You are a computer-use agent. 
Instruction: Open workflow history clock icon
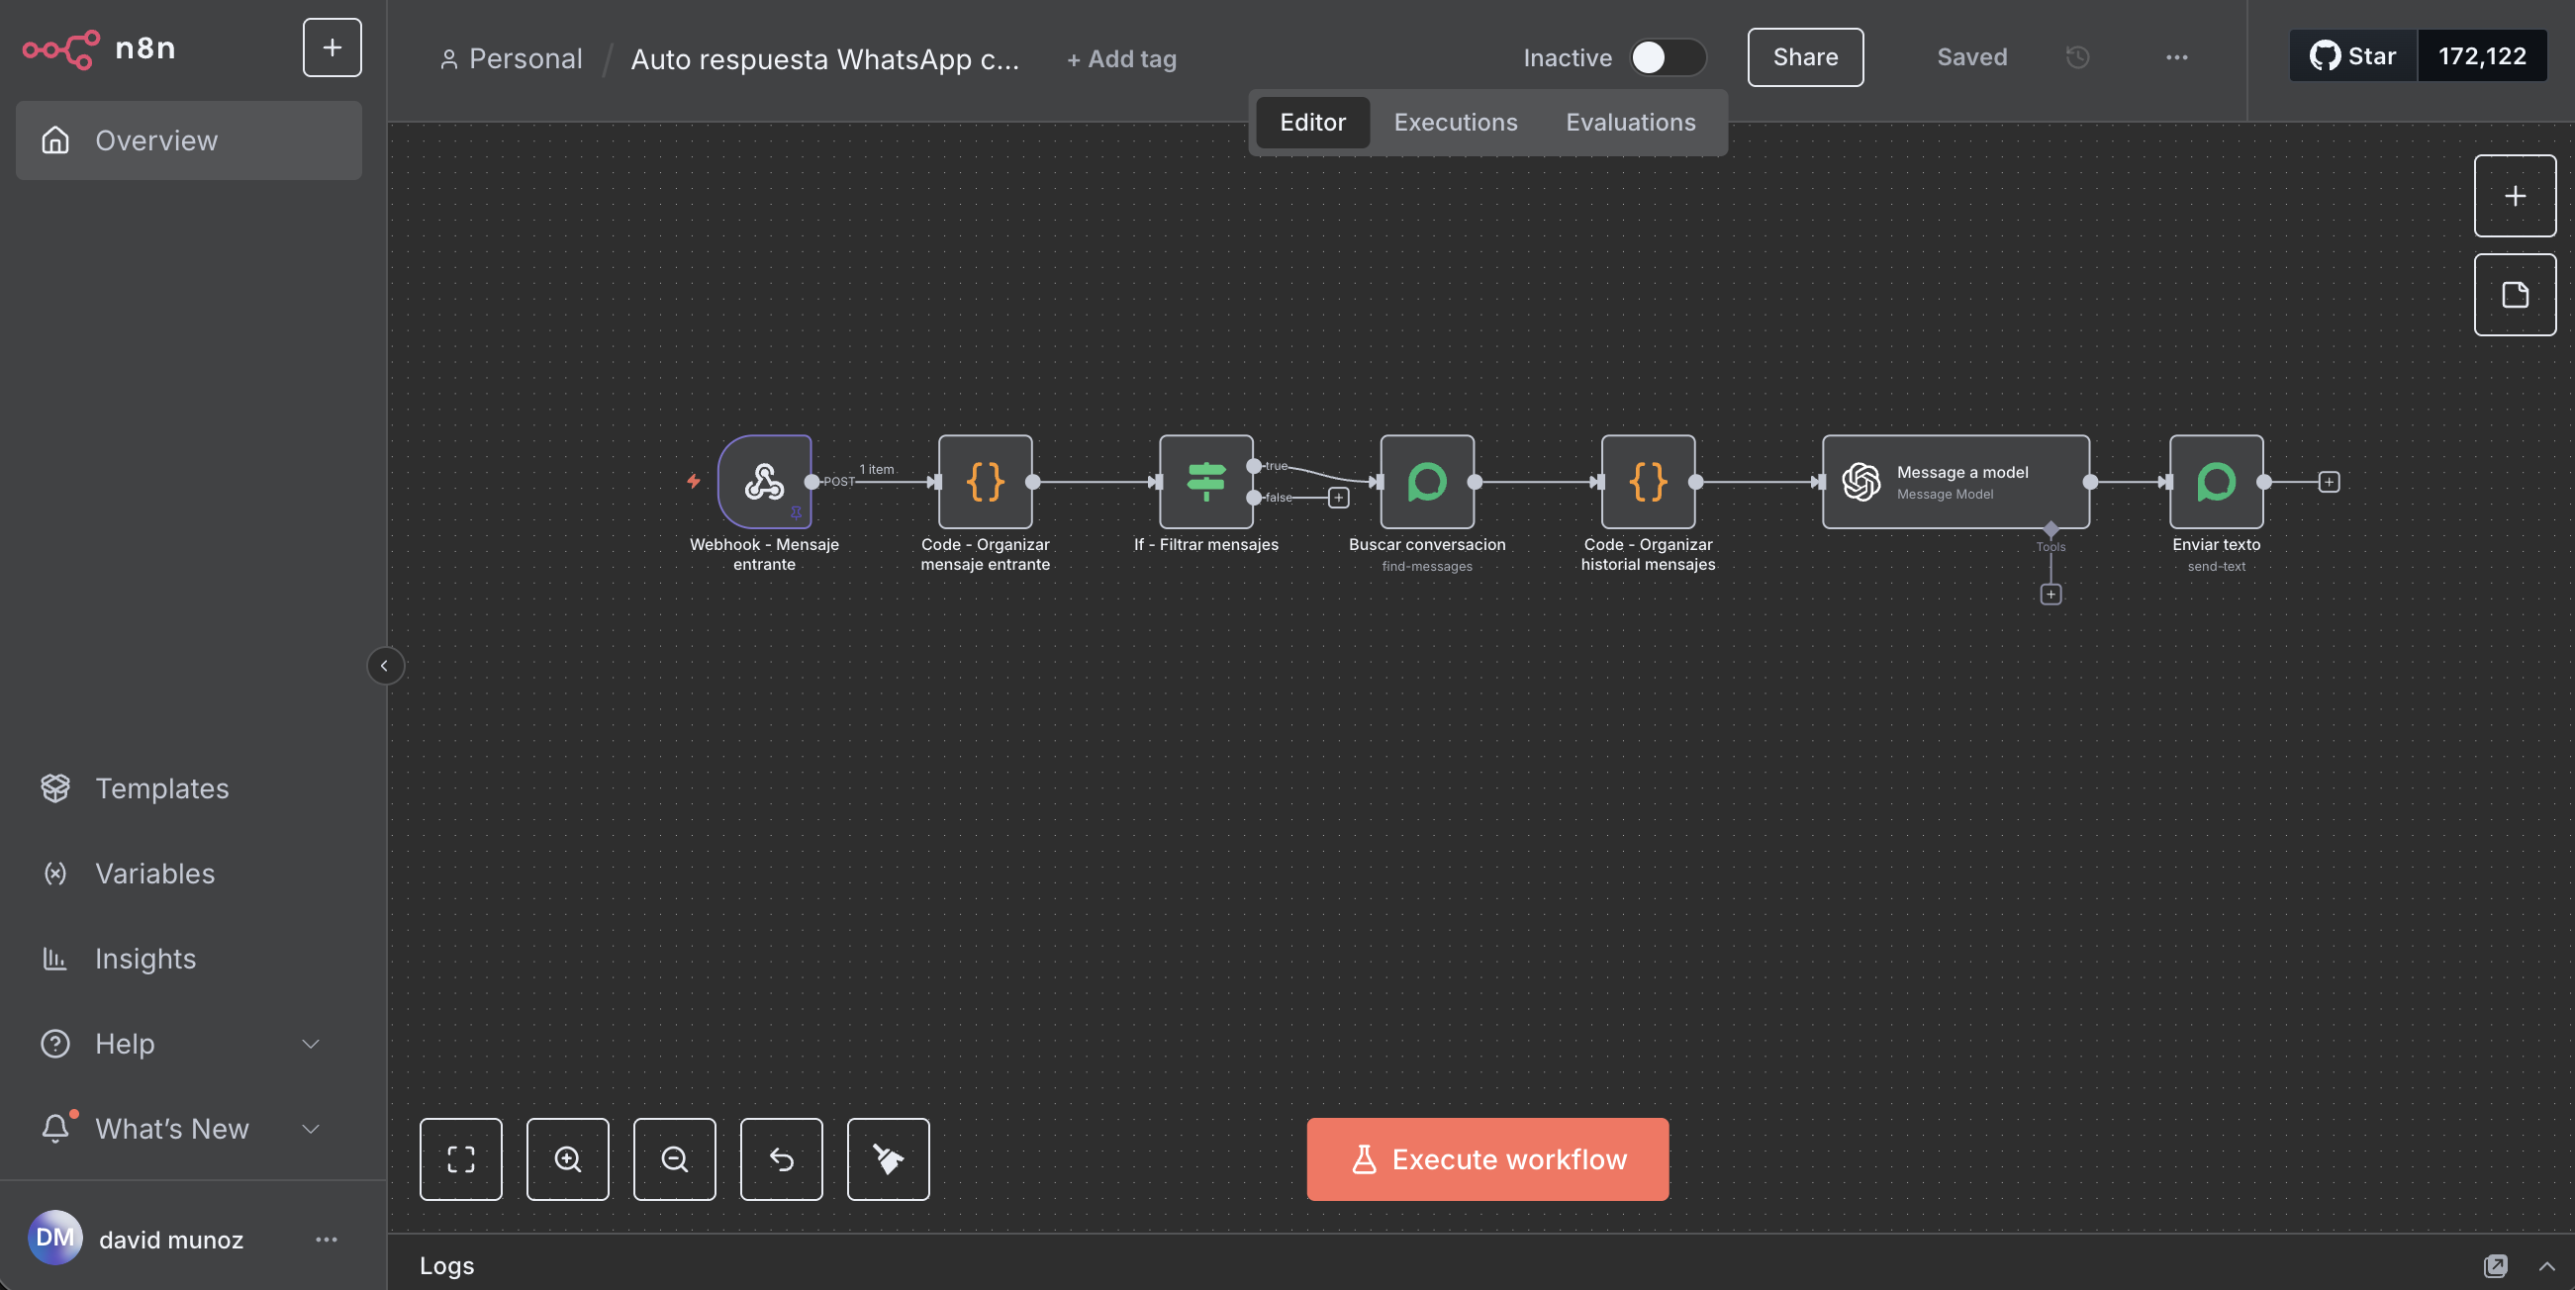pos(2077,57)
